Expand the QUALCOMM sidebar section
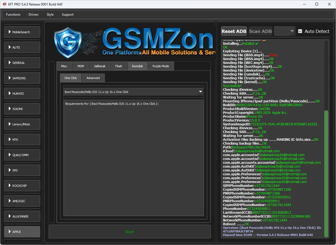This screenshot has width=336, height=245. 22,155
